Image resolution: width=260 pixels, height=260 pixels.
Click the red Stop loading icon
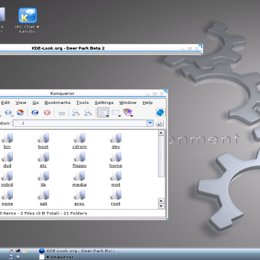click(47, 112)
